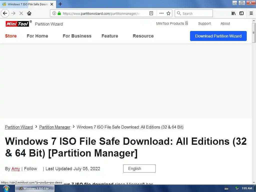The image size is (256, 192).
Task: Click the green padlock security icon
Action: [x=59, y=13]
